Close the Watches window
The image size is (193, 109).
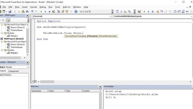click(x=100, y=87)
